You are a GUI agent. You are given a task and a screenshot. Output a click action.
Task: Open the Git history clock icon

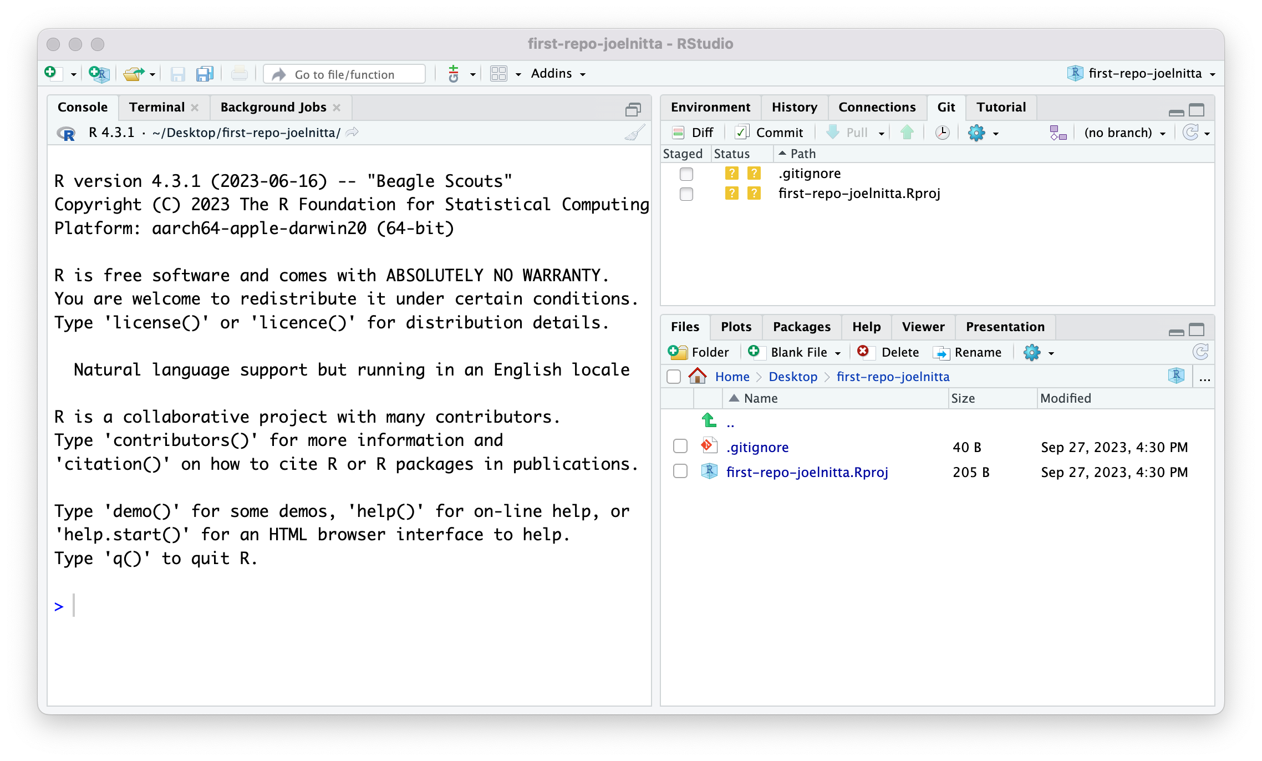click(942, 133)
